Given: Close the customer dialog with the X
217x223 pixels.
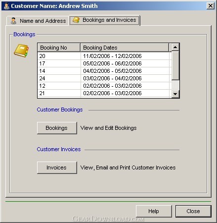Looking at the screenshot, I should (211, 6).
